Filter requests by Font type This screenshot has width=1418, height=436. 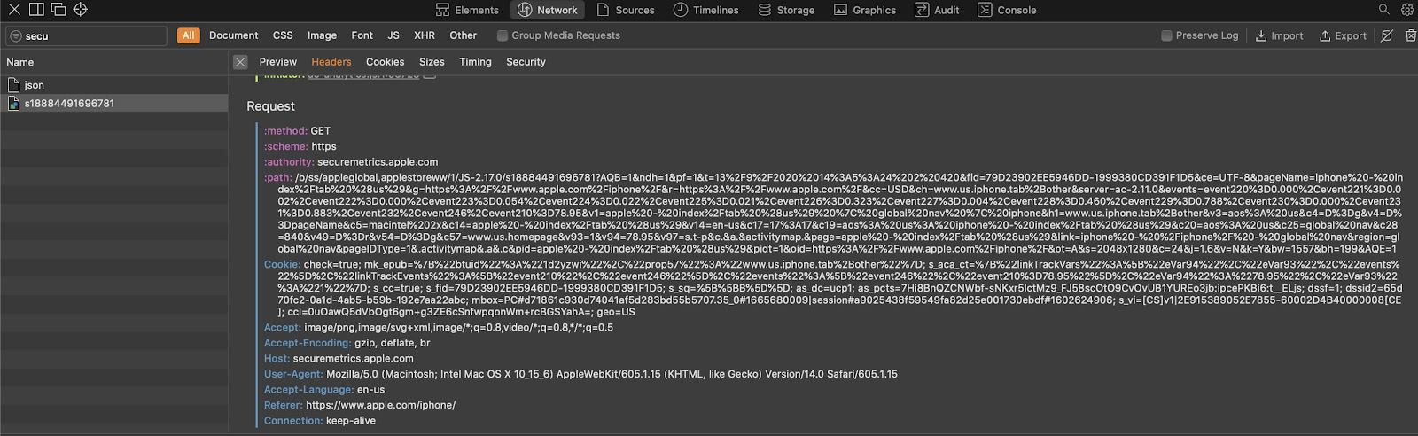pyautogui.click(x=362, y=35)
